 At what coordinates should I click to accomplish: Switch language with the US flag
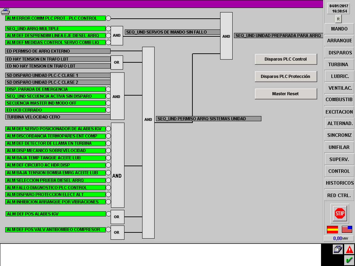point(347,229)
